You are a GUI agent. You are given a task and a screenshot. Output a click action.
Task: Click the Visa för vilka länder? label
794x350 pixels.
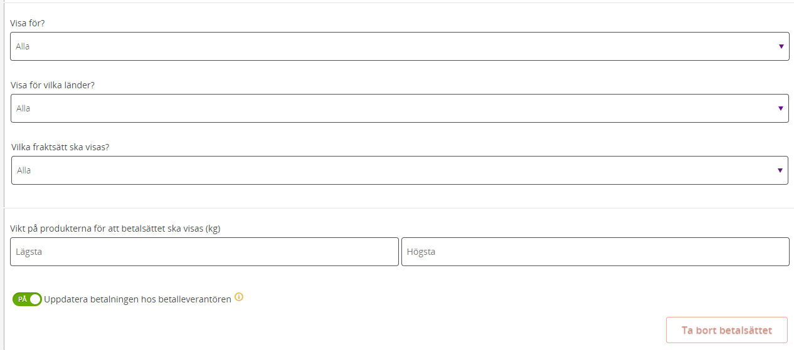pos(53,85)
